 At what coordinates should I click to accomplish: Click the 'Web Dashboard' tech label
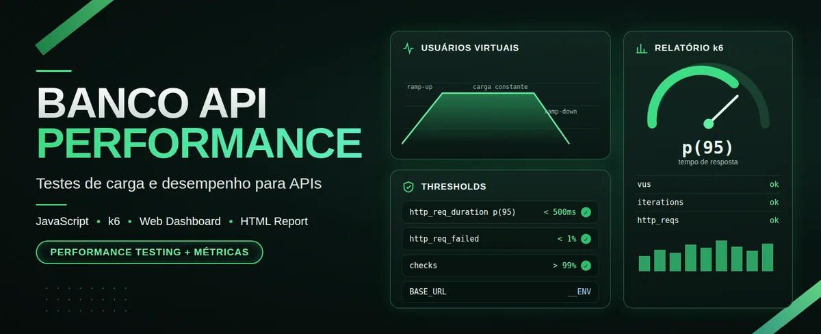tap(180, 221)
